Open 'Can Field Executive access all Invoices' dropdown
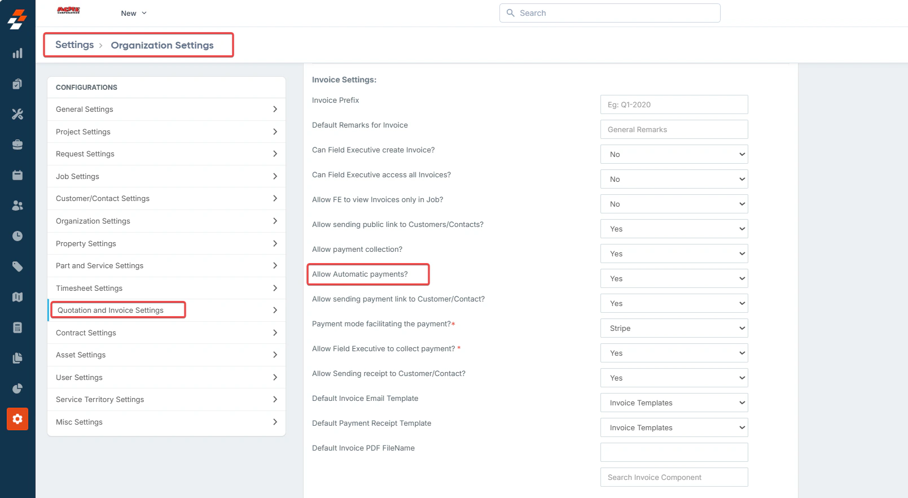 click(x=674, y=179)
